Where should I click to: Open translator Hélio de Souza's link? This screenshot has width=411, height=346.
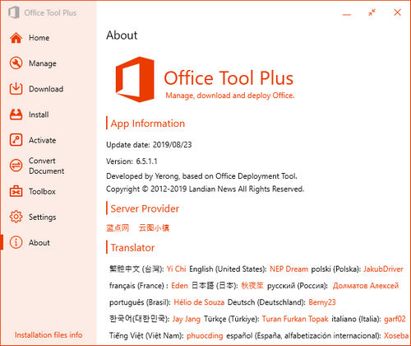point(199,302)
